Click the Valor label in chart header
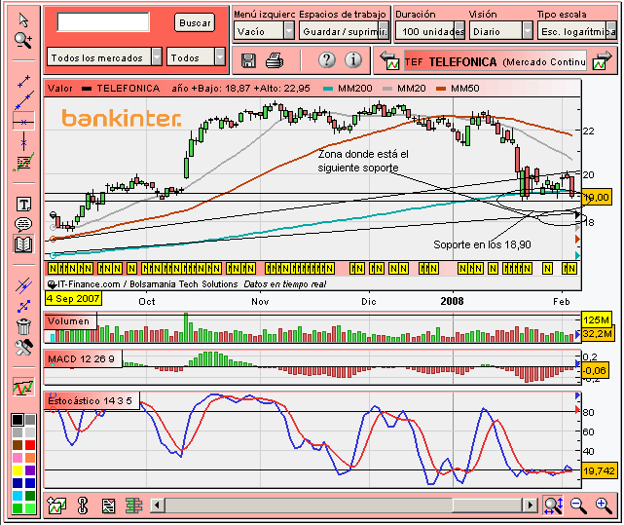The image size is (624, 525). tap(59, 89)
